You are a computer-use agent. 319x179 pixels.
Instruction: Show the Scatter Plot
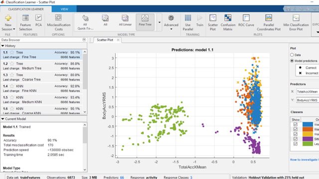coord(213,22)
